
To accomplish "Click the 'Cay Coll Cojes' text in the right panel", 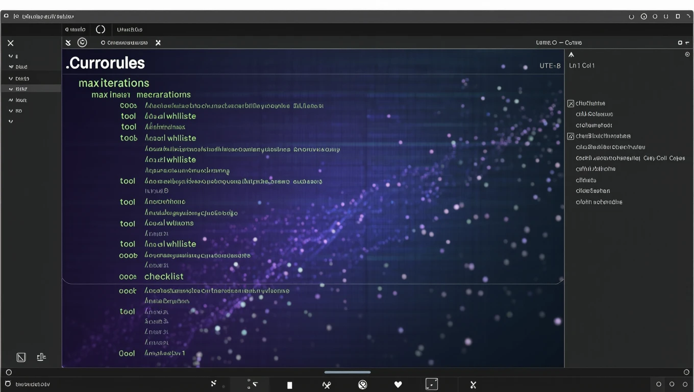I will pos(664,158).
